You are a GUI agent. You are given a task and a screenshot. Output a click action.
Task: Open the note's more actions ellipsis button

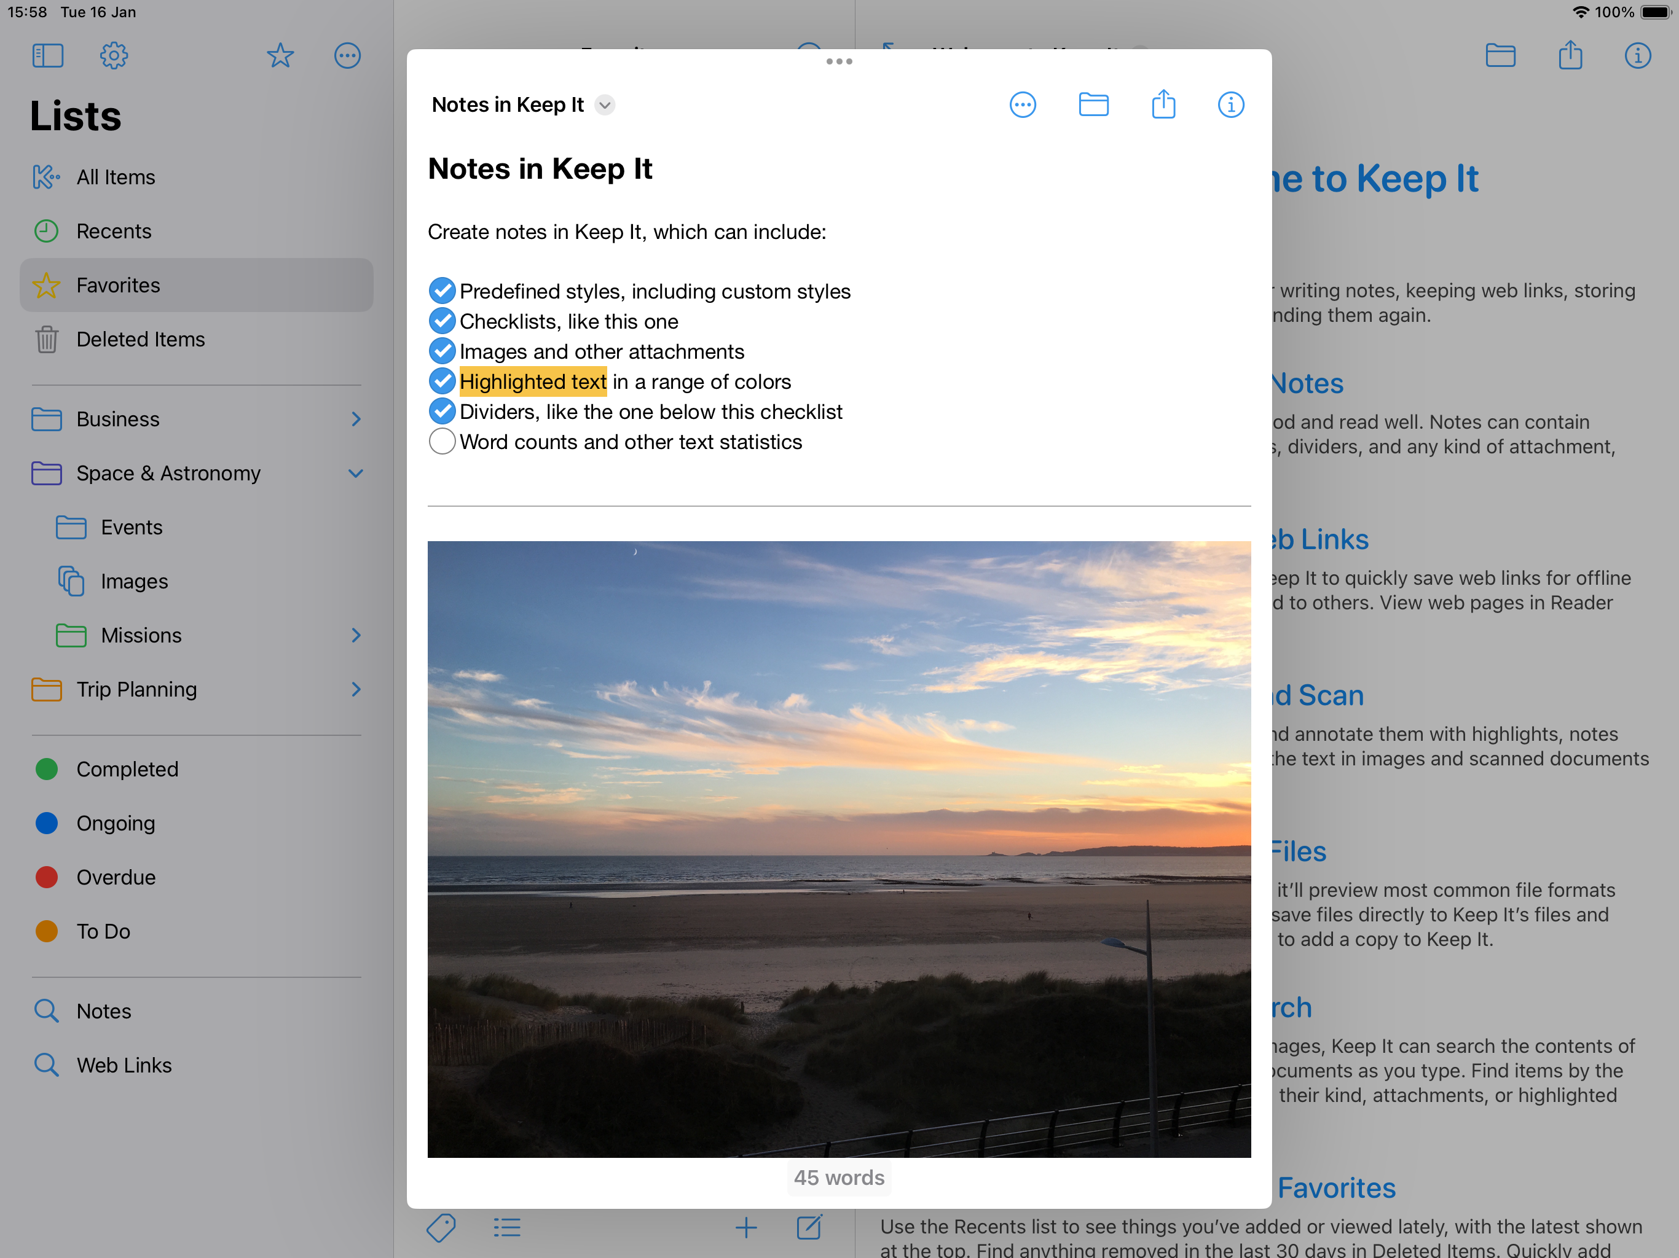[x=1023, y=104]
